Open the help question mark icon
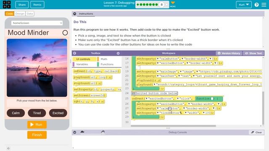 pos(256,5)
